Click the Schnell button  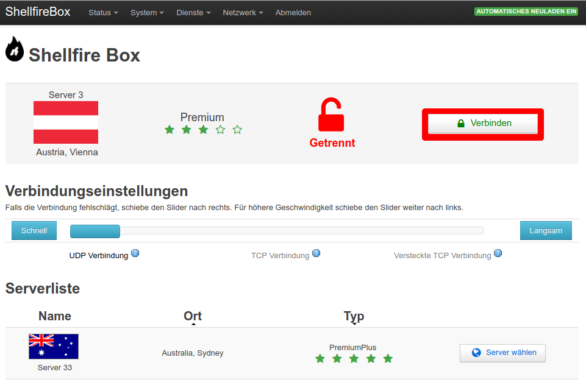34,231
